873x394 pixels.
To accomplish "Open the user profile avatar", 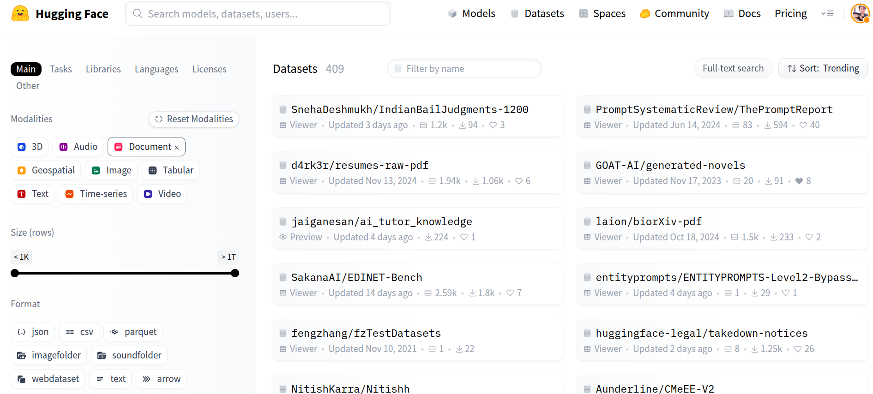I will tap(860, 13).
